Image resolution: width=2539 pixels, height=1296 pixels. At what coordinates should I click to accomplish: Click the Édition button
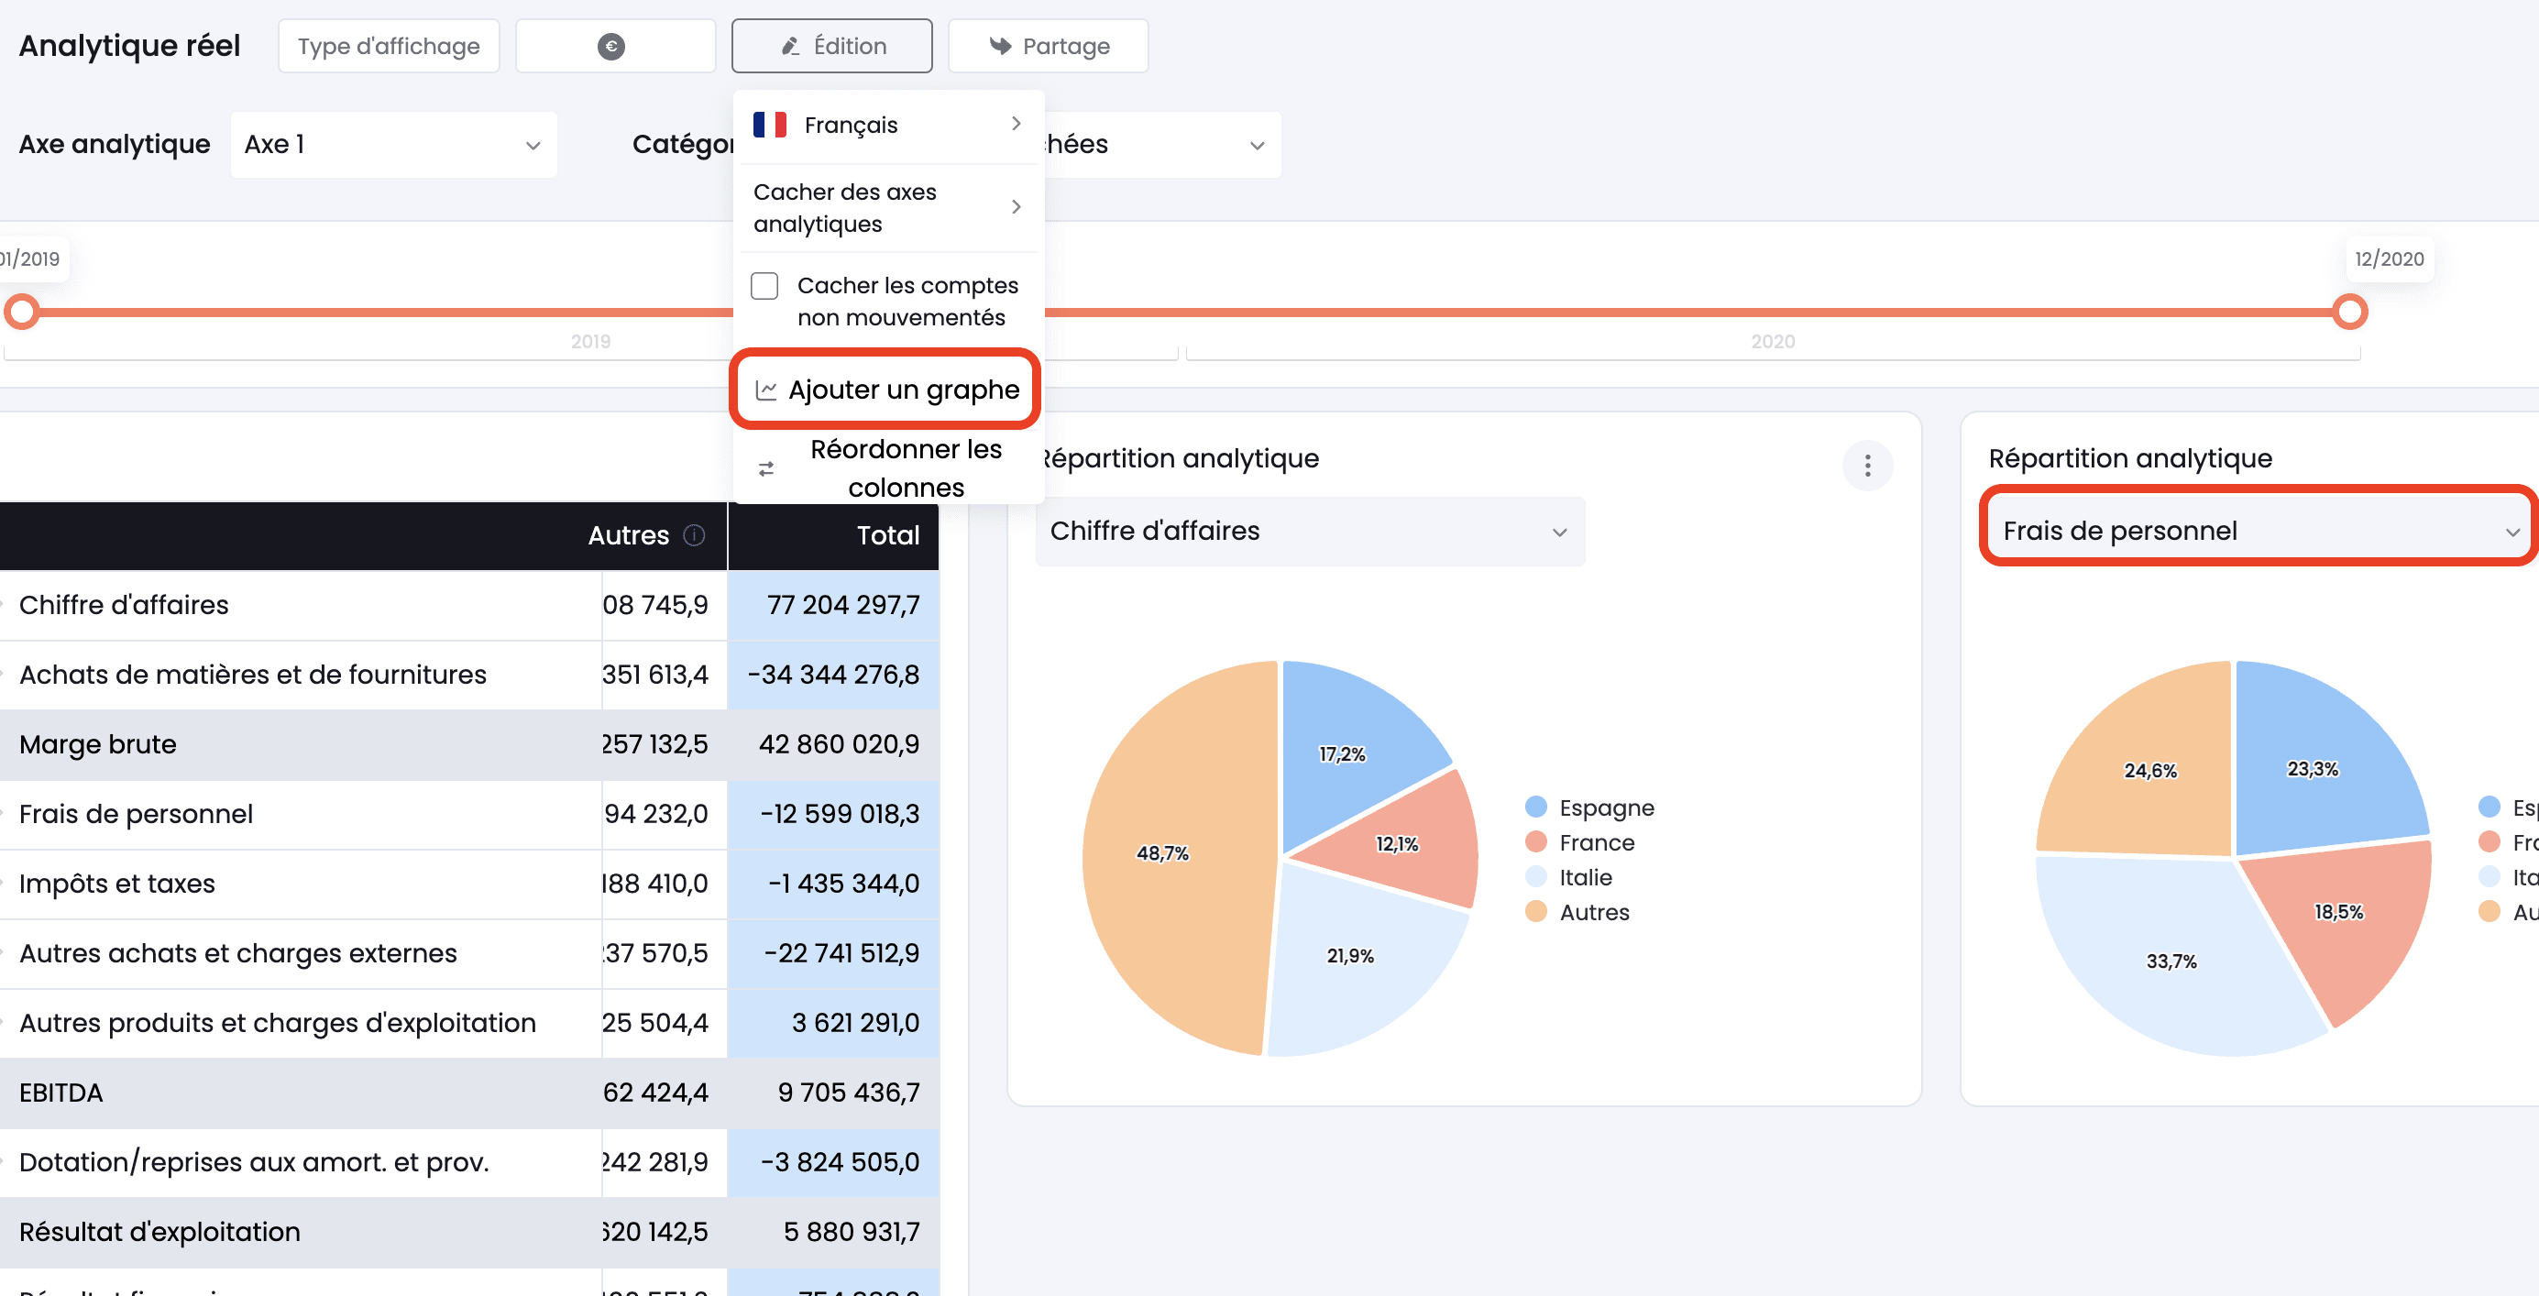[832, 47]
